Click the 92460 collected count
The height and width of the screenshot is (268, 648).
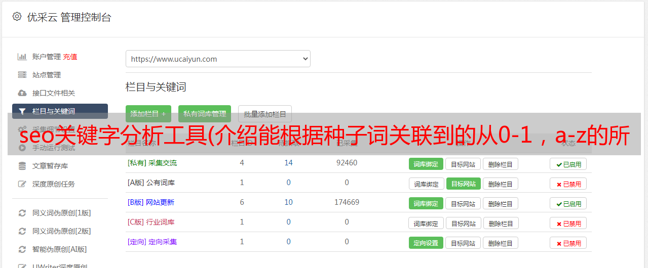tap(347, 163)
